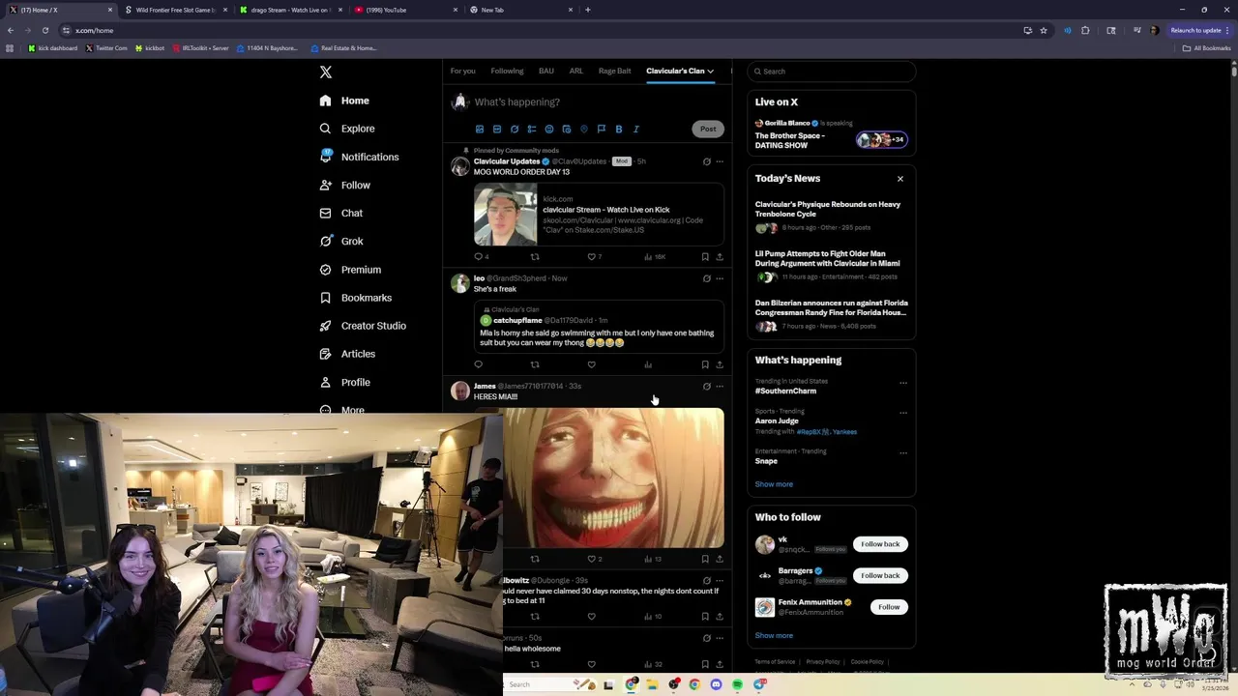Open Dan Bilzerian news story
Viewport: 1238px width, 696px height.
tap(832, 317)
